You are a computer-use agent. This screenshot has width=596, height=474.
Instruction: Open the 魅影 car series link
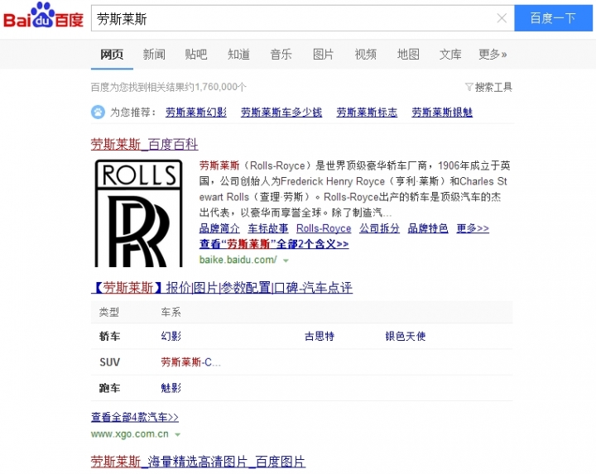pyautogui.click(x=171, y=388)
